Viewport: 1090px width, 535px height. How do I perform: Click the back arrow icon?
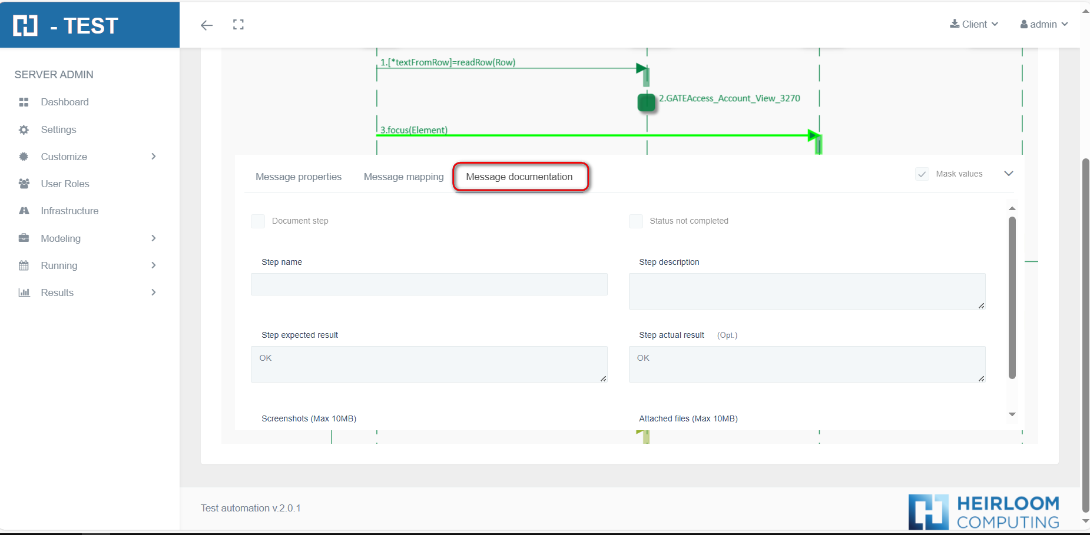point(206,25)
